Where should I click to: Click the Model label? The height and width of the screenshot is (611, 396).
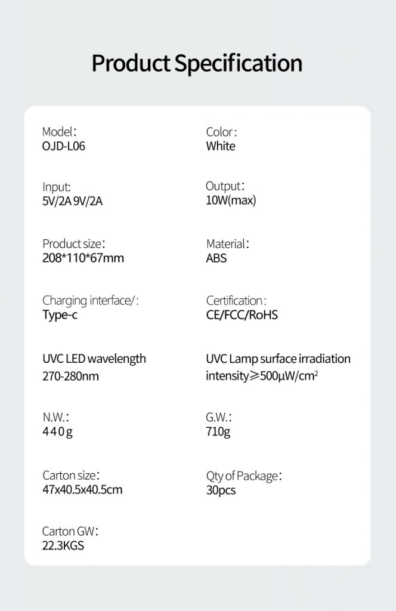tap(59, 132)
